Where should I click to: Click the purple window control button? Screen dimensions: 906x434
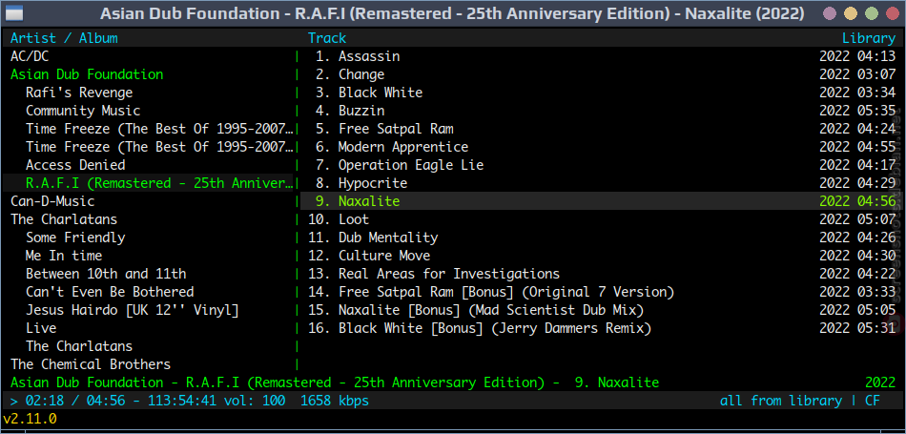pyautogui.click(x=830, y=13)
